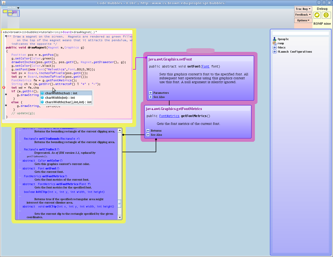Image resolution: width=333 pixels, height=257 pixels.
Task: Click the 'Deprecated.' note under getClipRect
Action: pyautogui.click(x=42, y=153)
